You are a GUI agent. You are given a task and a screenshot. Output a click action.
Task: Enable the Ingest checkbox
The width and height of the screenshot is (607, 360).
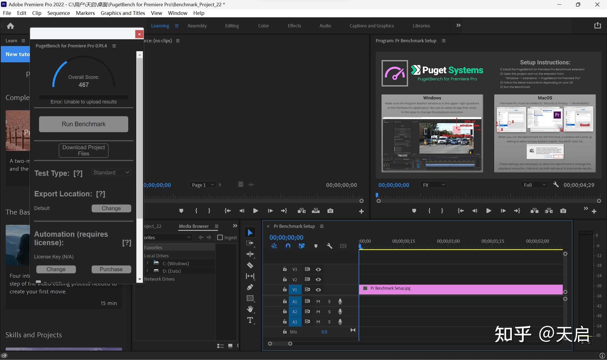pos(220,238)
